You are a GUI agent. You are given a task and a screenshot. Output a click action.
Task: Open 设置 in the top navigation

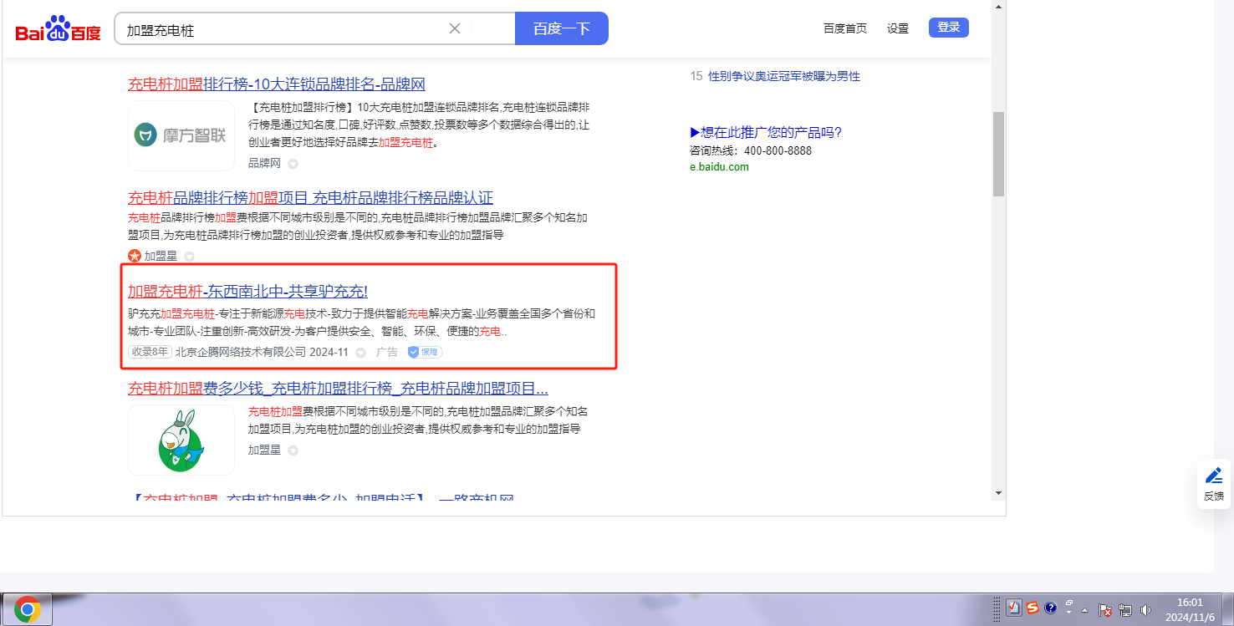click(x=898, y=28)
